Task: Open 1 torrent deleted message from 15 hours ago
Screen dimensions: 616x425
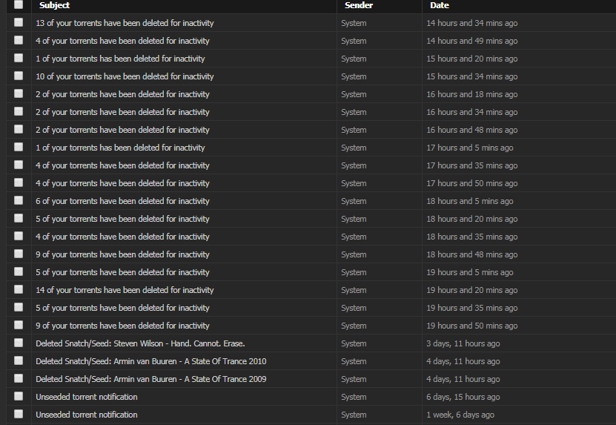Action: pyautogui.click(x=120, y=59)
